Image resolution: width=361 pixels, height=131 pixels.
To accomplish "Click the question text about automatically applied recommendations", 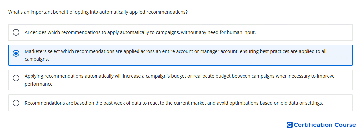I will coord(98,12).
